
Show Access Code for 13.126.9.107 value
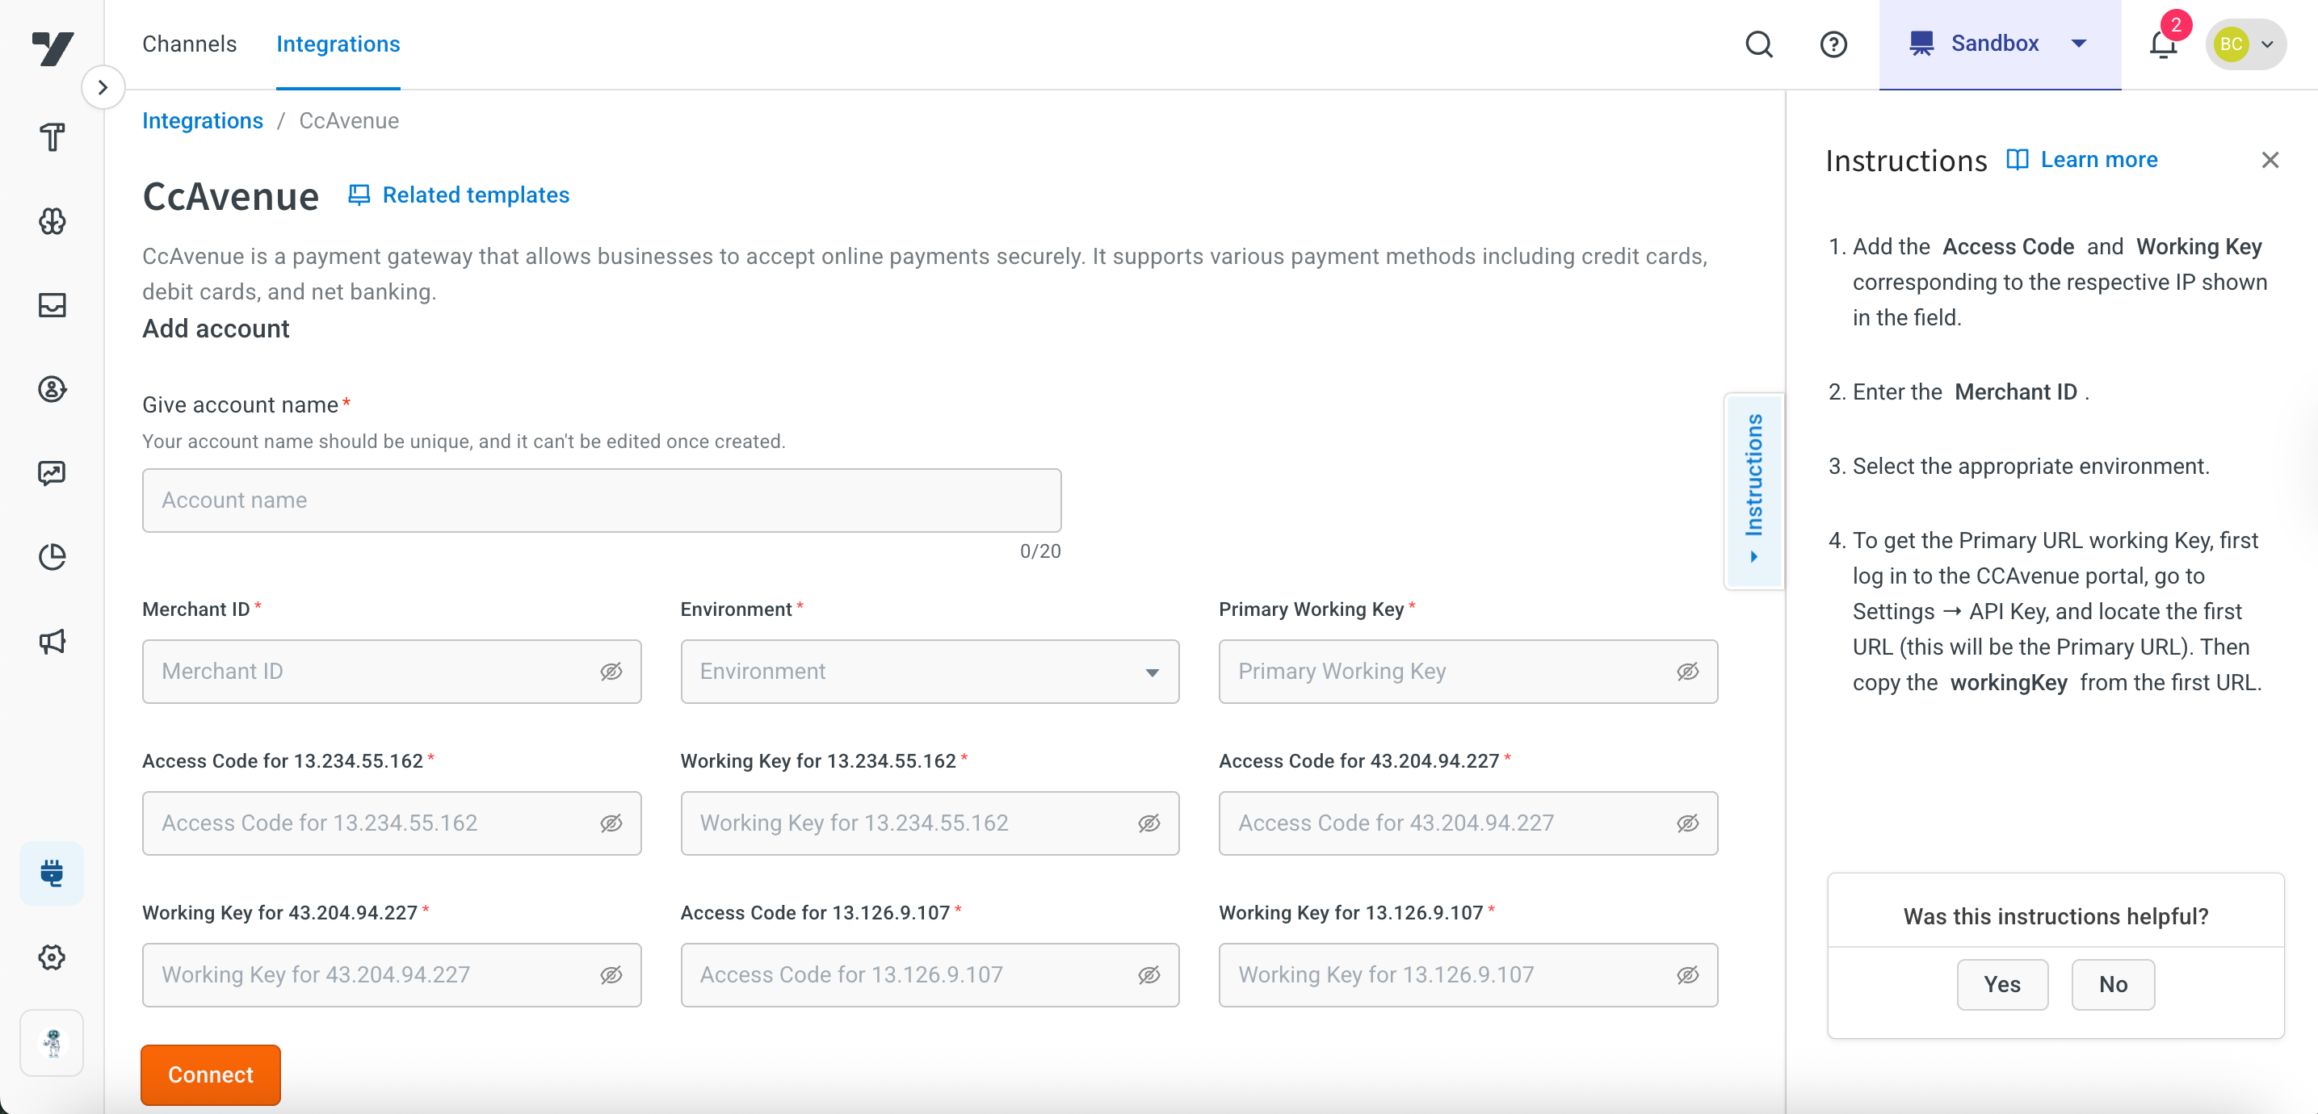click(1149, 974)
